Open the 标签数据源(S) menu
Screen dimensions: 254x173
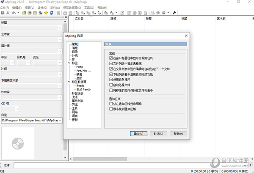[x=72, y=8]
